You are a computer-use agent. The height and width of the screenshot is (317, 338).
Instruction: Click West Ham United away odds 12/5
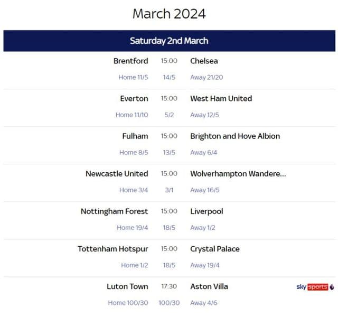(204, 115)
